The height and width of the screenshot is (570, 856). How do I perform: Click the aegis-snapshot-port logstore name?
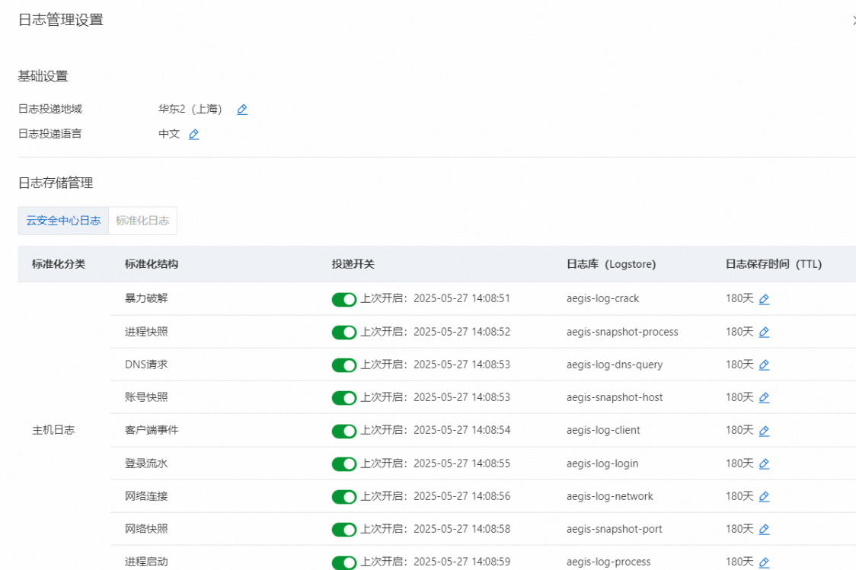tap(614, 529)
